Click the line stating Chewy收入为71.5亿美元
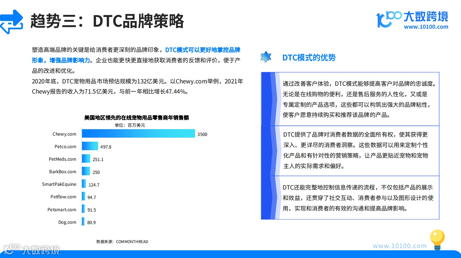Viewport: 461px width, 258px height. 110,92
